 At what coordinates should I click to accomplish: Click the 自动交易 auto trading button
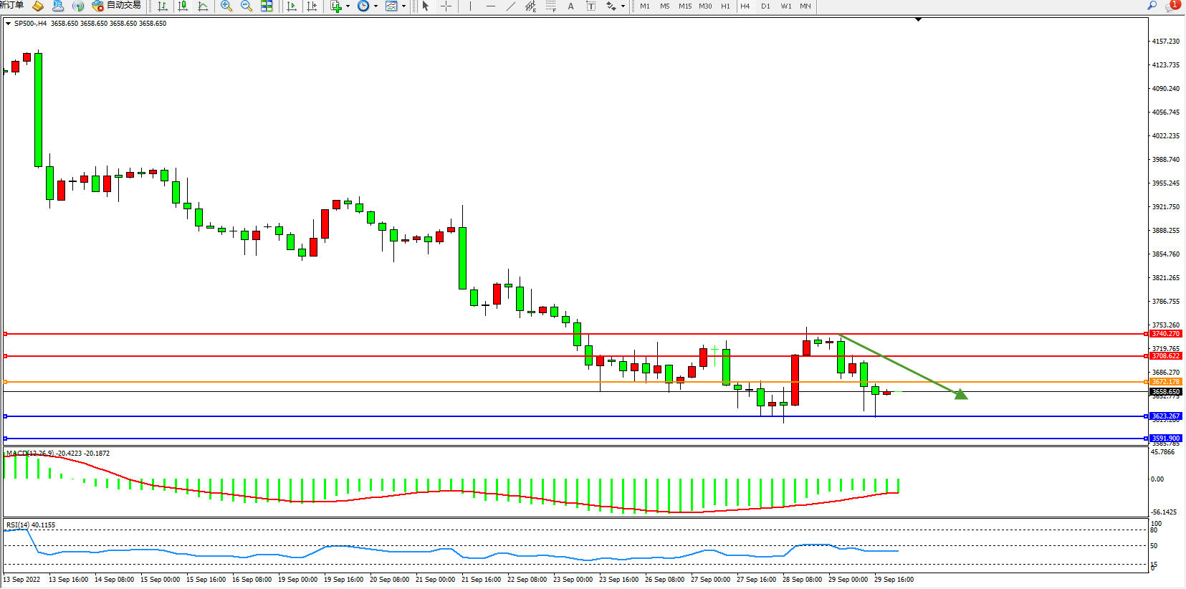(x=117, y=6)
